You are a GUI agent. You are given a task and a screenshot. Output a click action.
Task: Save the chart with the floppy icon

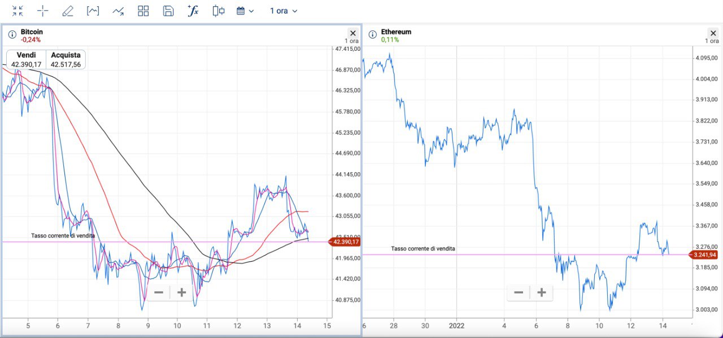(168, 11)
